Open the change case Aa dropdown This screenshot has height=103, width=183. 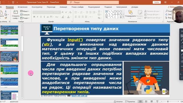[57, 17]
